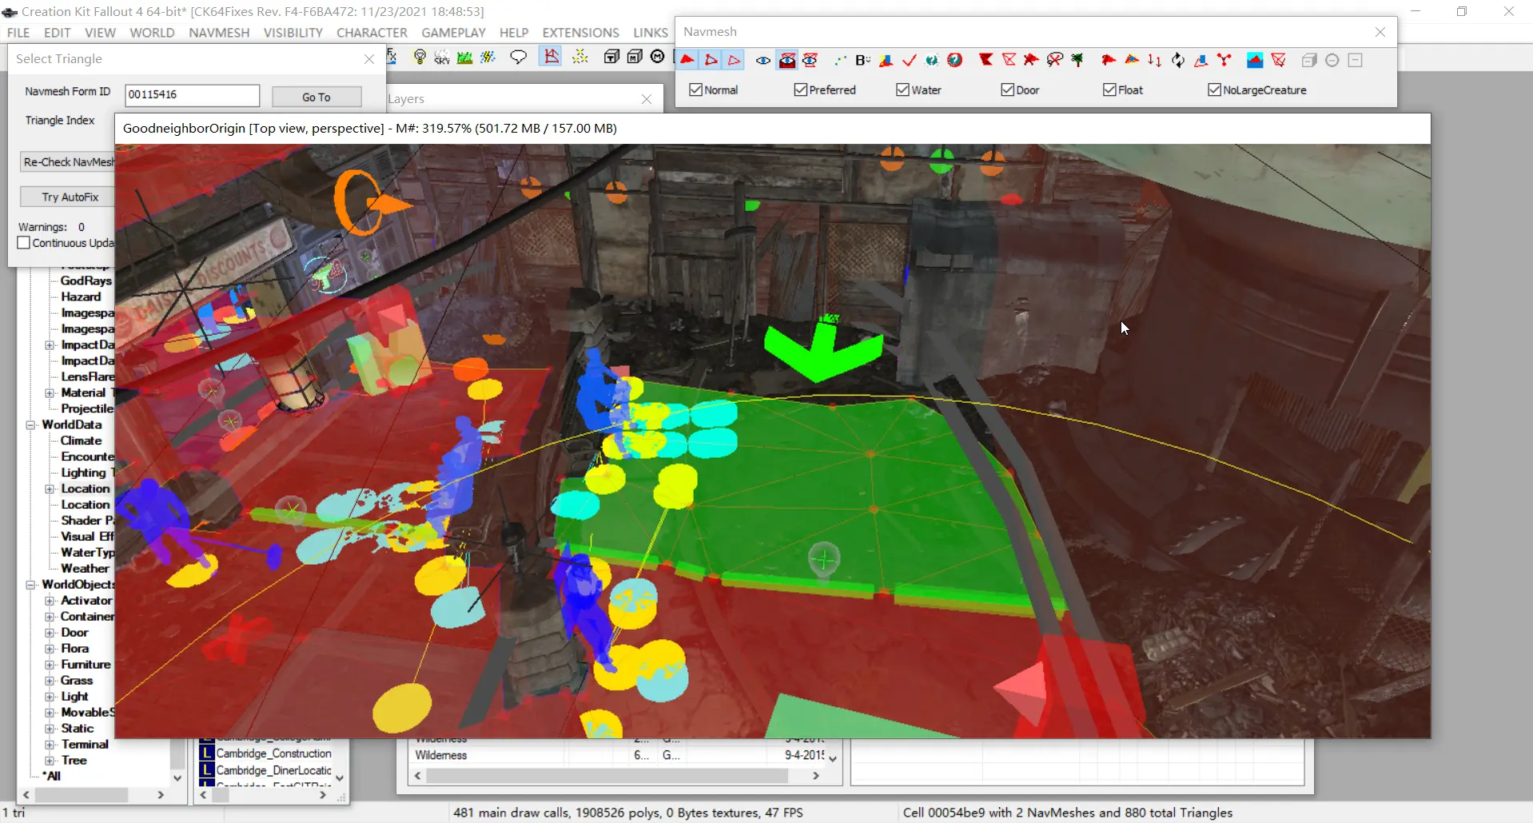Click the object tree horizontal scrollbar thumb

(x=82, y=795)
